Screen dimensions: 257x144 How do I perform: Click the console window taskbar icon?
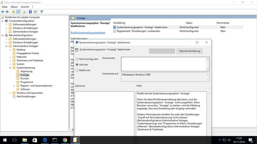point(55,140)
